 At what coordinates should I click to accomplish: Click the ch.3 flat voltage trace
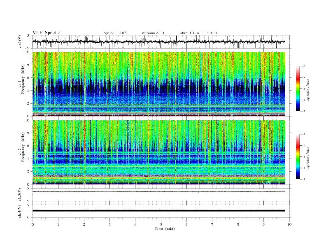point(158,192)
